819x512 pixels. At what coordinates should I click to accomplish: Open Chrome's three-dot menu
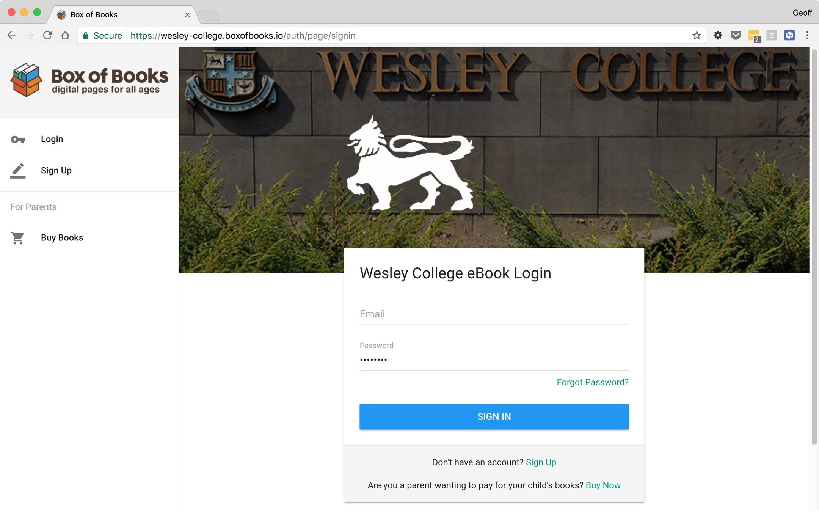coord(807,35)
